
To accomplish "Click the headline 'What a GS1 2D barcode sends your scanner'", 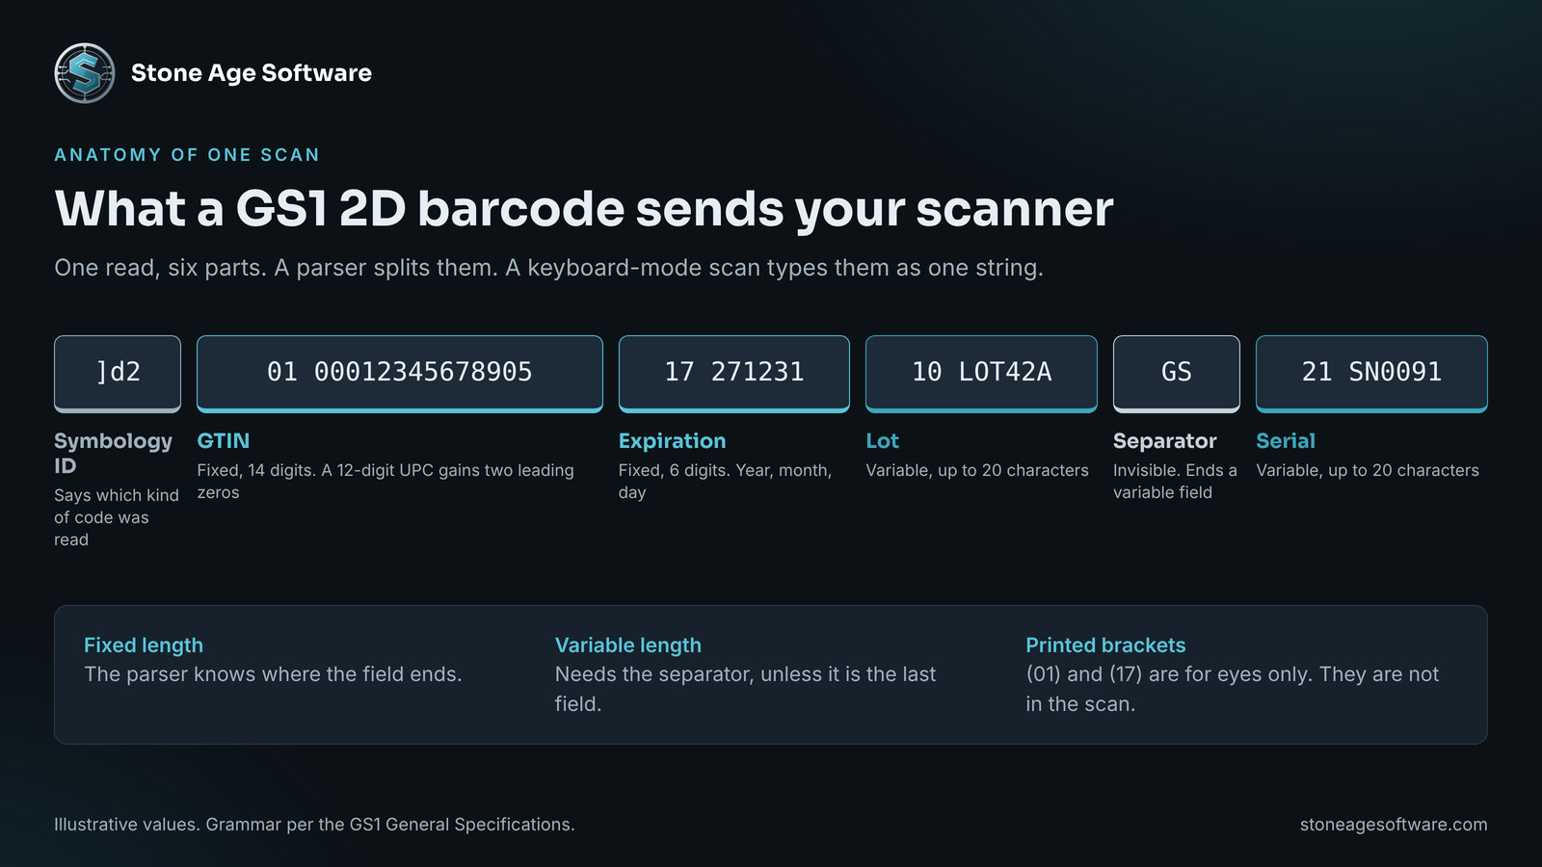I will tap(584, 209).
